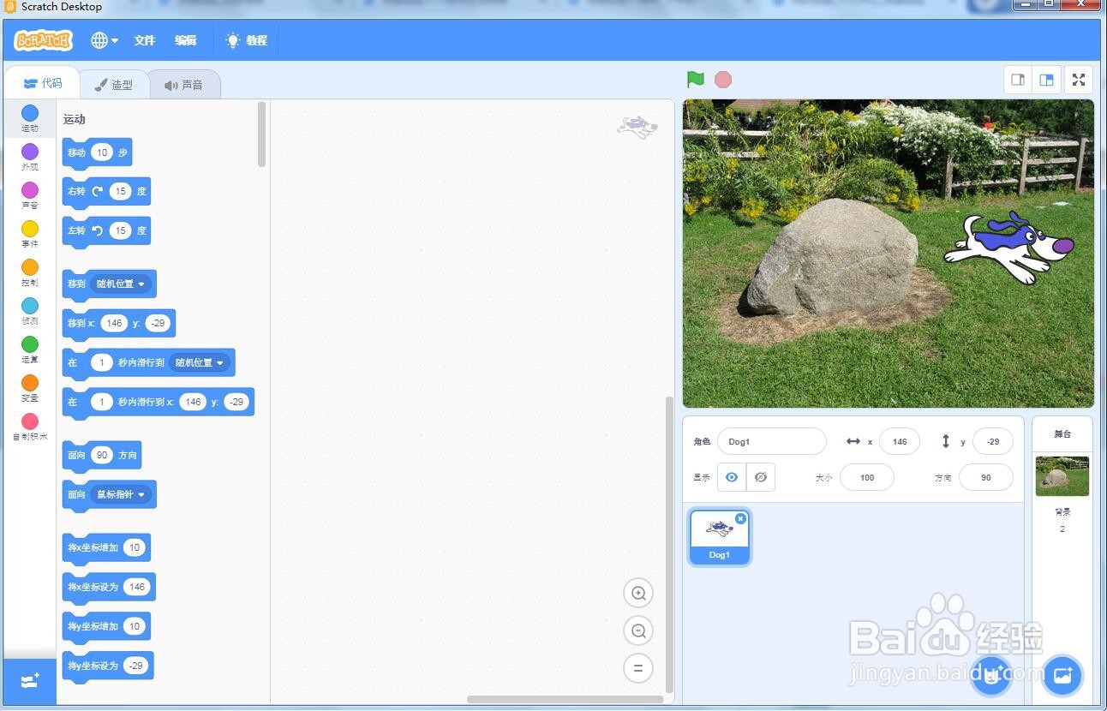The image size is (1107, 711).
Task: Click the add extension button
Action: point(30,681)
